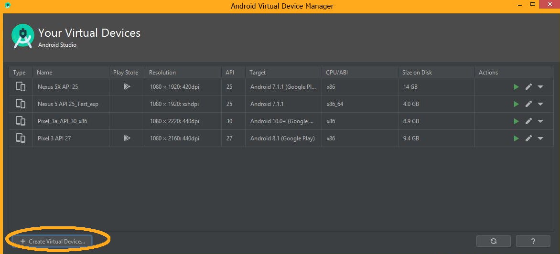Click Play Store icon in Nexus 5X row

tap(127, 86)
